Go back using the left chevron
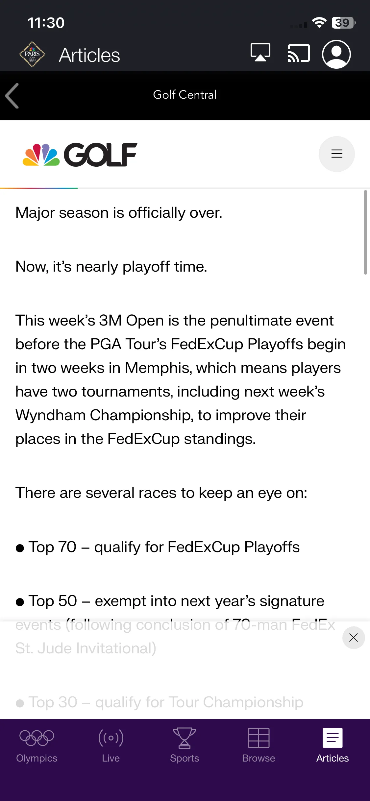 tap(12, 96)
